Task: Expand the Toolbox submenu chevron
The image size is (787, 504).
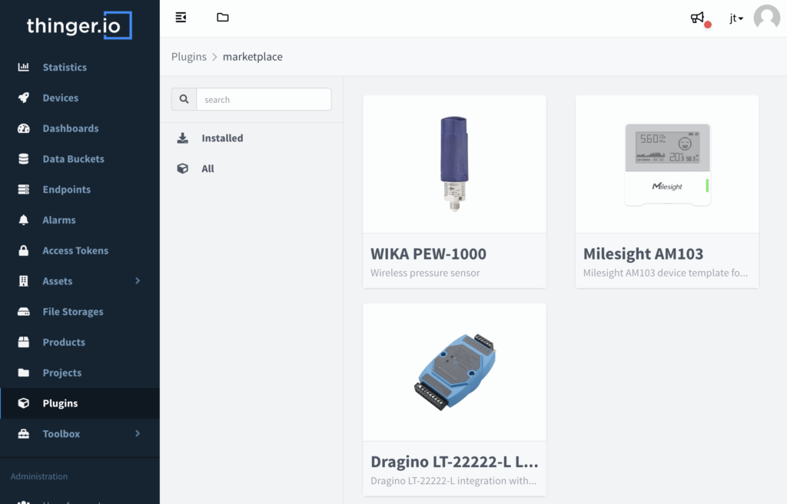Action: pos(138,433)
